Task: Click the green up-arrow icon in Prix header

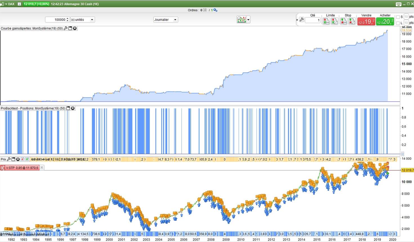Action: [x=27, y=159]
